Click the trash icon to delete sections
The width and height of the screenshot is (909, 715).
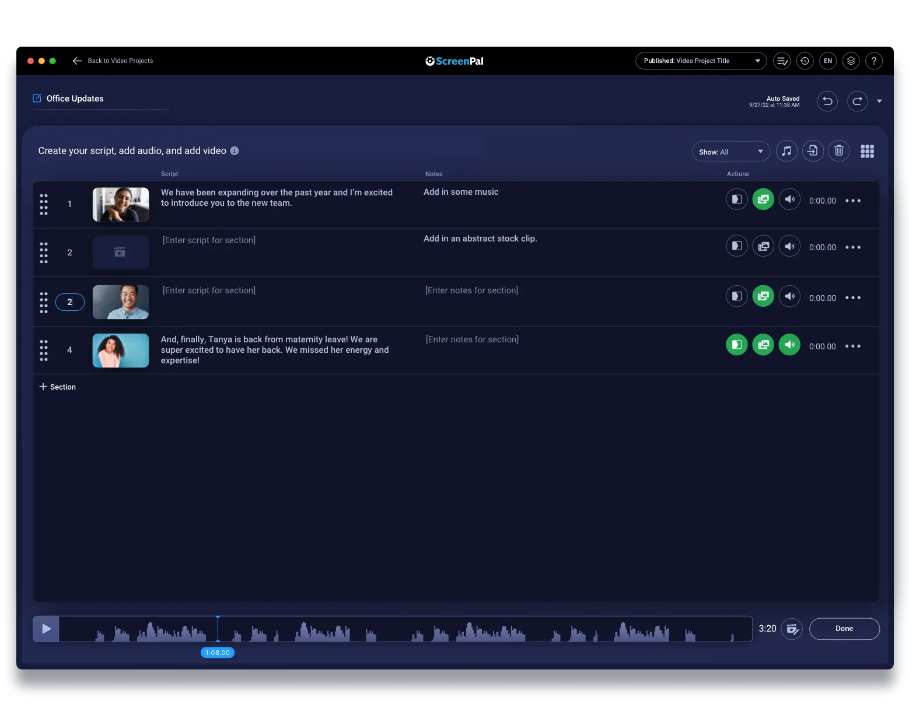coord(839,150)
